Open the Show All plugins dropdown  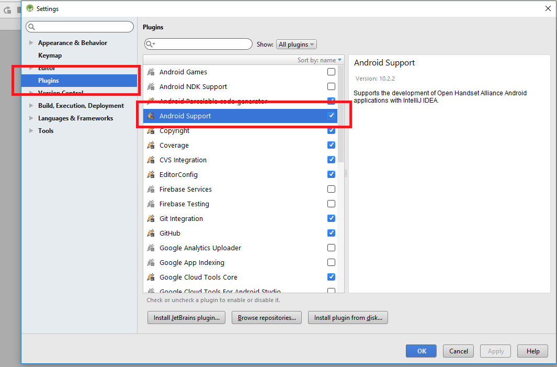pyautogui.click(x=297, y=45)
